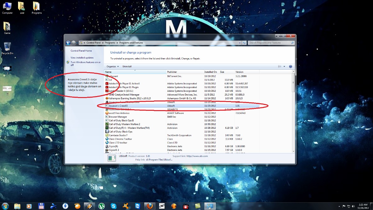The height and width of the screenshot is (210, 373).
Task: Click the Programs and Features breadcrumb
Action: point(131,43)
